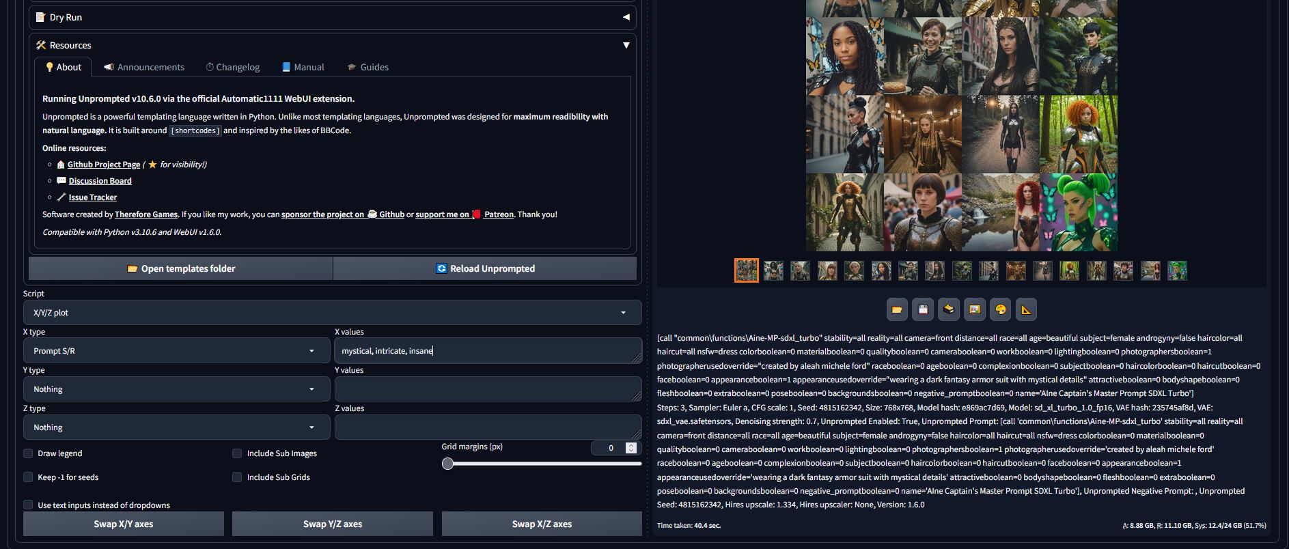Open the X type dropdown set to Prompt S/R

tap(177, 351)
